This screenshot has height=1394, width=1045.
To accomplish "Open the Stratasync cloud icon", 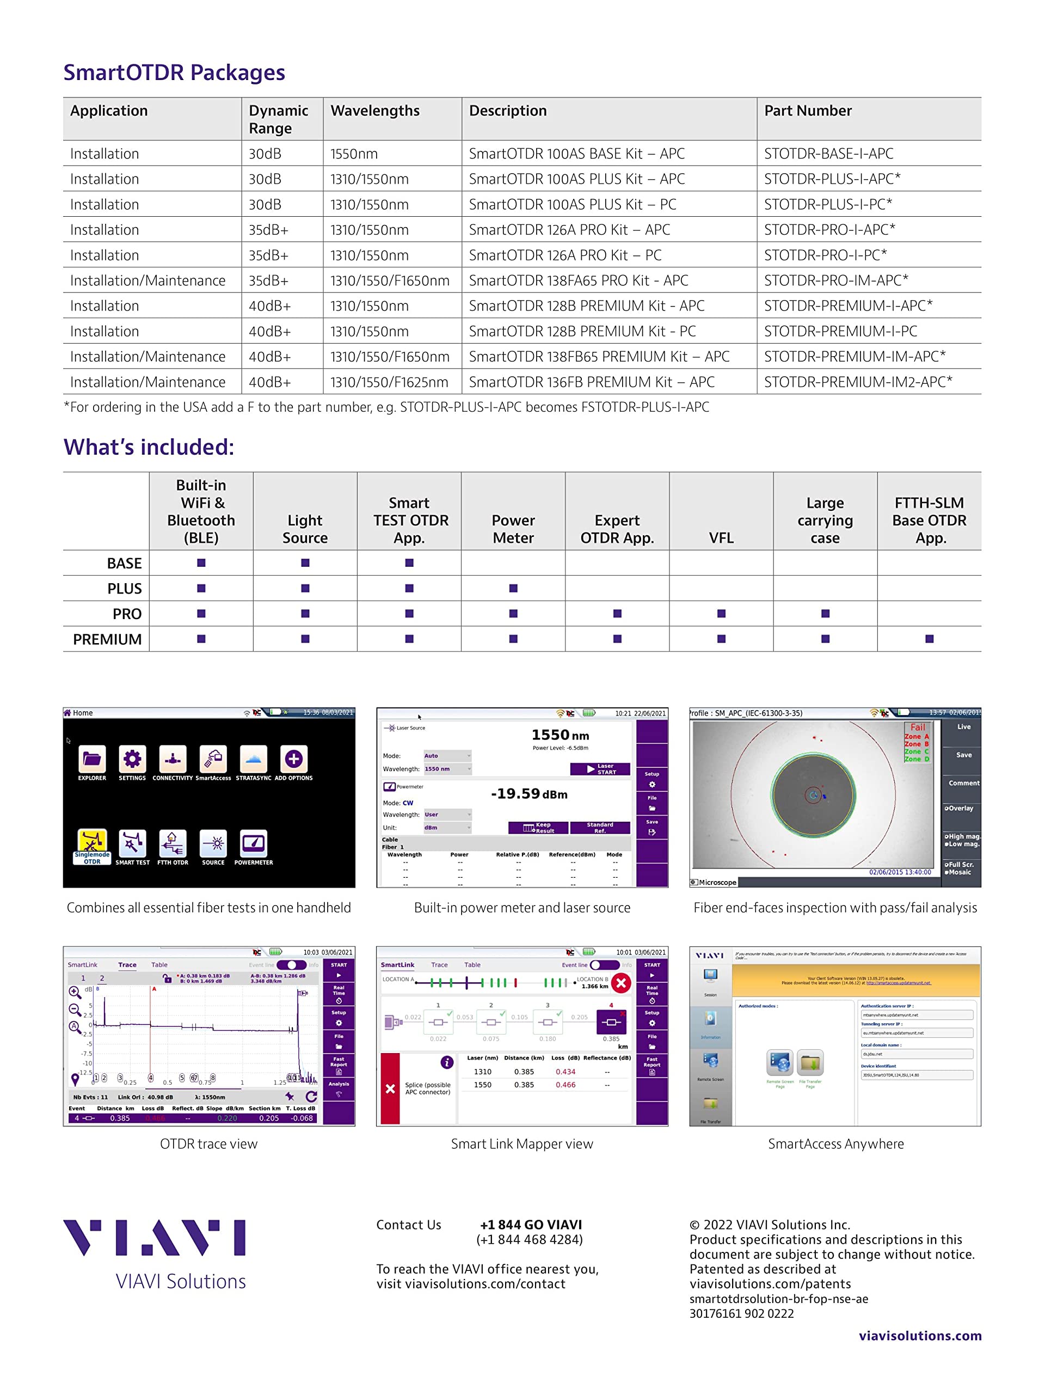I will [253, 759].
